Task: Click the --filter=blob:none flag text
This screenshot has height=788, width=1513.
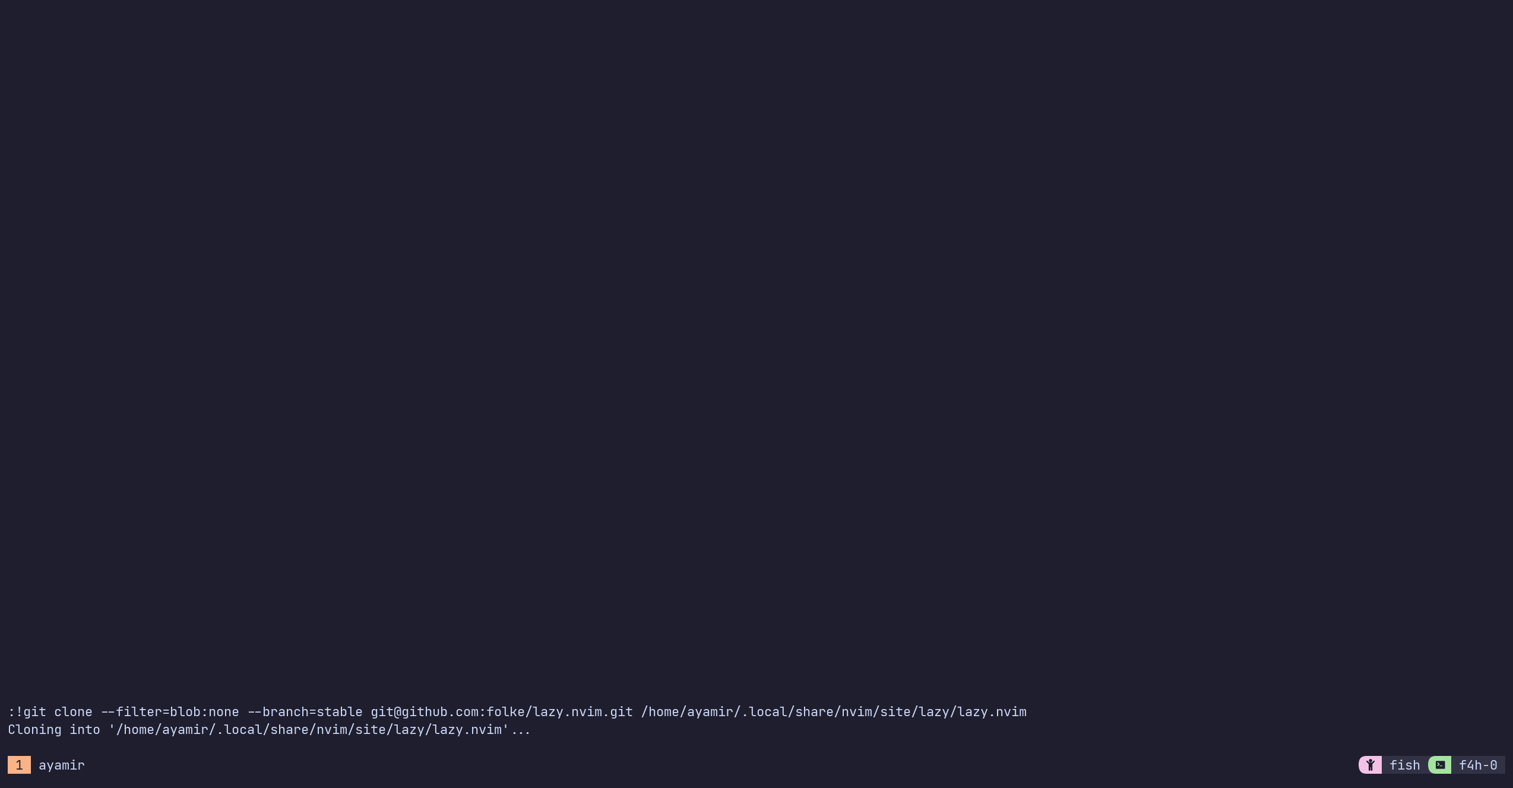Action: 170,711
